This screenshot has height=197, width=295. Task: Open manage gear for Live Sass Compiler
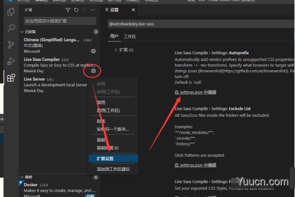click(93, 71)
